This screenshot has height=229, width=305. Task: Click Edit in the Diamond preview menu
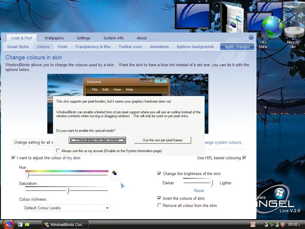105,89
